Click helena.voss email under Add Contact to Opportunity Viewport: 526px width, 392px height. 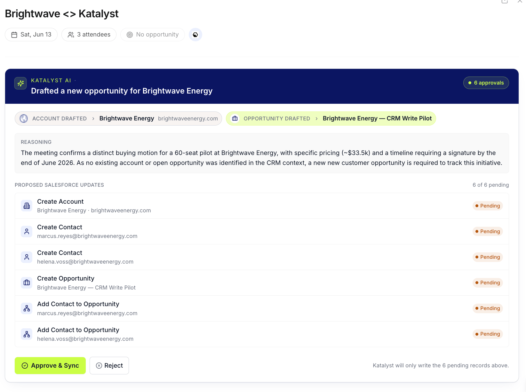pos(85,339)
